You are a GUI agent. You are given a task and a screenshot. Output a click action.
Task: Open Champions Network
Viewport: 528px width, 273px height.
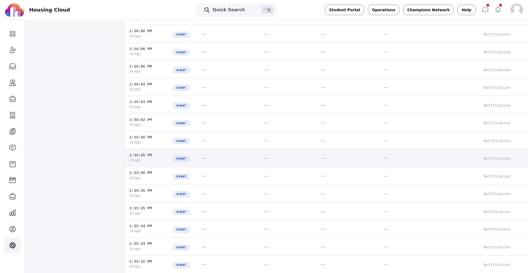tap(428, 10)
